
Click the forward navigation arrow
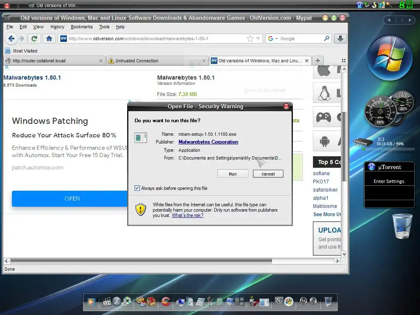point(22,39)
